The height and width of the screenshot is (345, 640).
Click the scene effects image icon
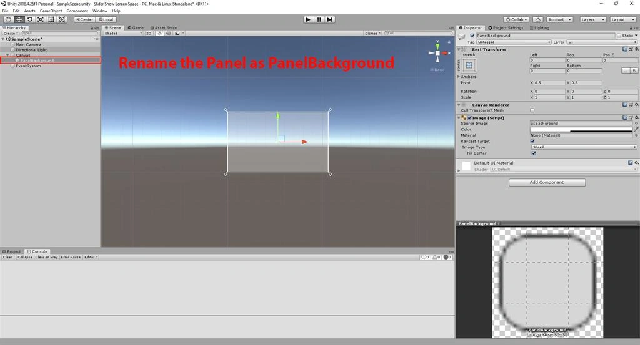click(177, 34)
